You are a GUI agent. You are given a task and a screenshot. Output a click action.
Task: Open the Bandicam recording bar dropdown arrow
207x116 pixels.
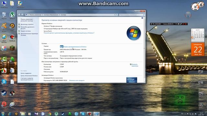pyautogui.click(x=176, y=24)
